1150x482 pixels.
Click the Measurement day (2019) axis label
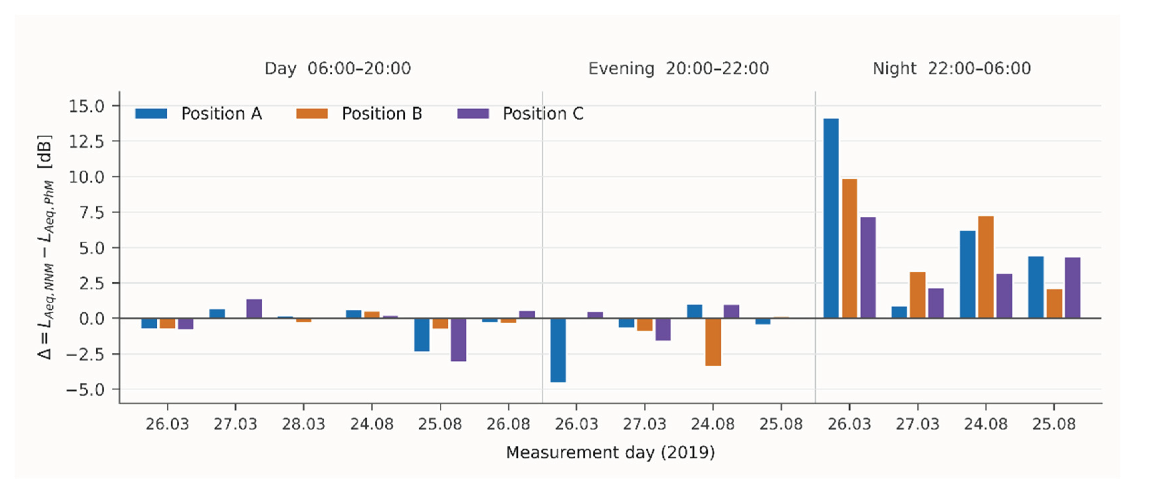610,453
